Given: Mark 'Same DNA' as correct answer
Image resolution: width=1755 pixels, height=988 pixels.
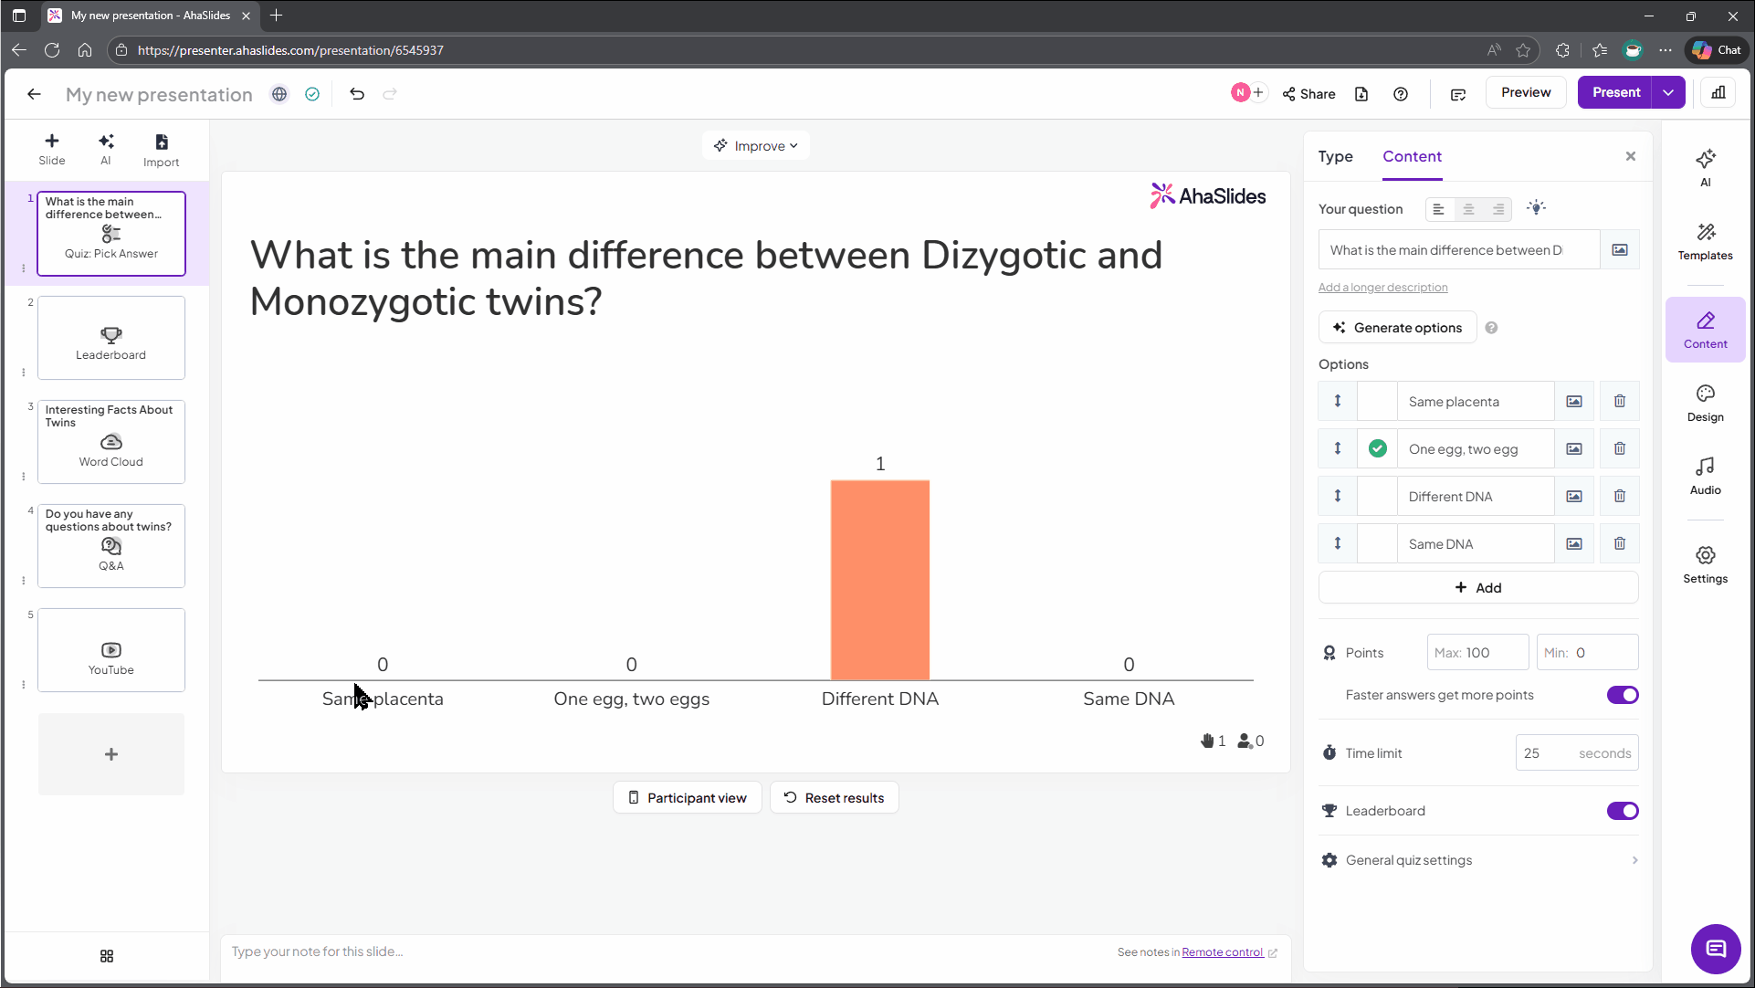Looking at the screenshot, I should [1377, 543].
